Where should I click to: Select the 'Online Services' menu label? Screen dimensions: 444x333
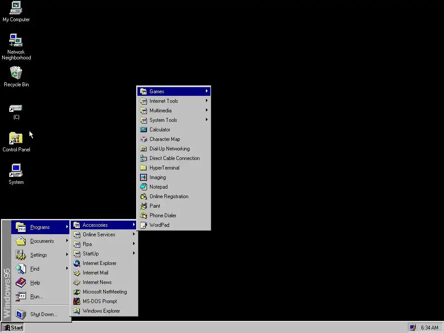99,235
